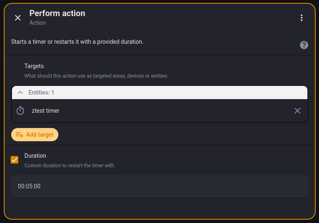Image resolution: width=319 pixels, height=223 pixels.
Task: Click the Perform action dialog title
Action: click(x=57, y=13)
